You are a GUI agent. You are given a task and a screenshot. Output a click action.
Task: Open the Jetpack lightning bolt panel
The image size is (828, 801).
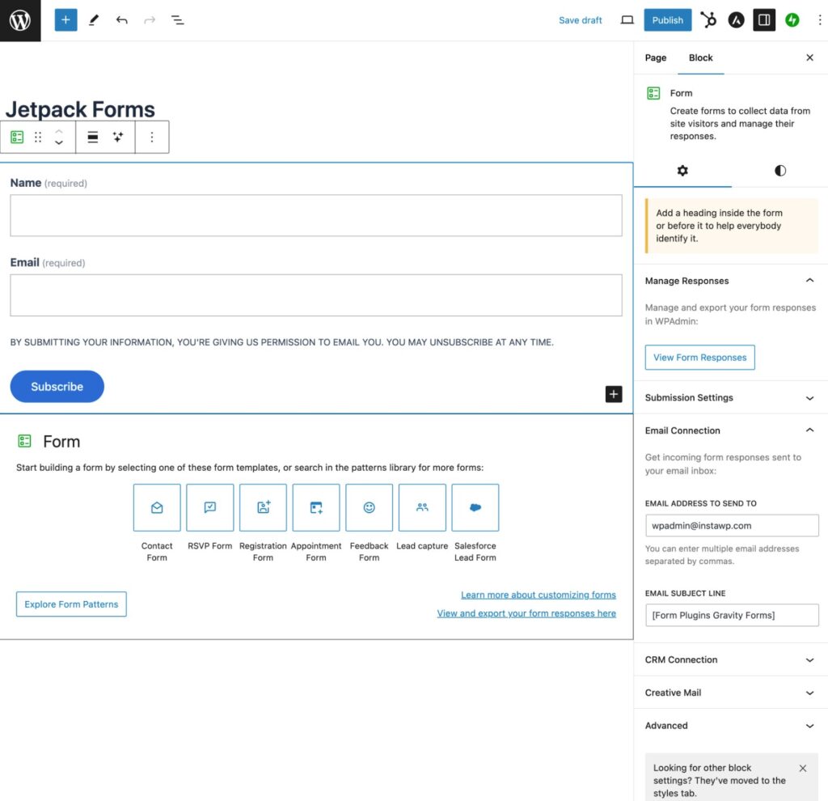792,20
